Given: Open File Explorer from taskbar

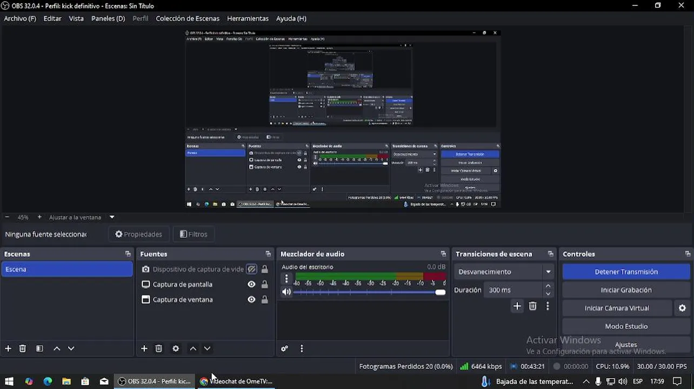Looking at the screenshot, I should (x=66, y=381).
